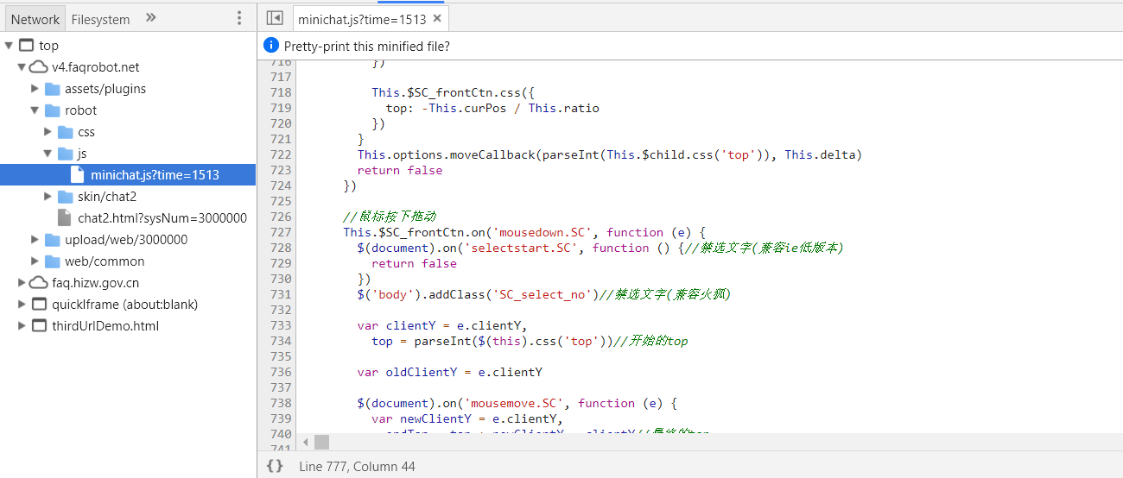The height and width of the screenshot is (478, 1123).
Task: Expand the skin/chat2 folder
Action: 48,196
